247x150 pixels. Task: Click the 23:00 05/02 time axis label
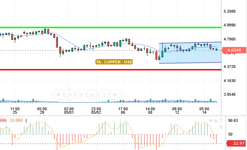point(96,111)
